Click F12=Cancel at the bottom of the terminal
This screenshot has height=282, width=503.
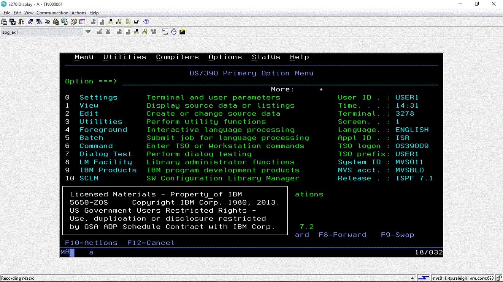(151, 243)
